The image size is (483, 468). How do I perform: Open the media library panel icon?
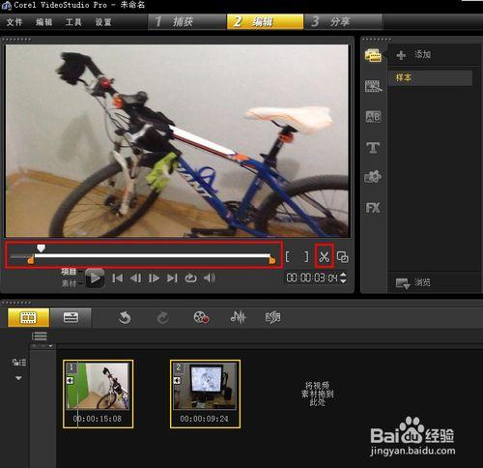point(373,55)
